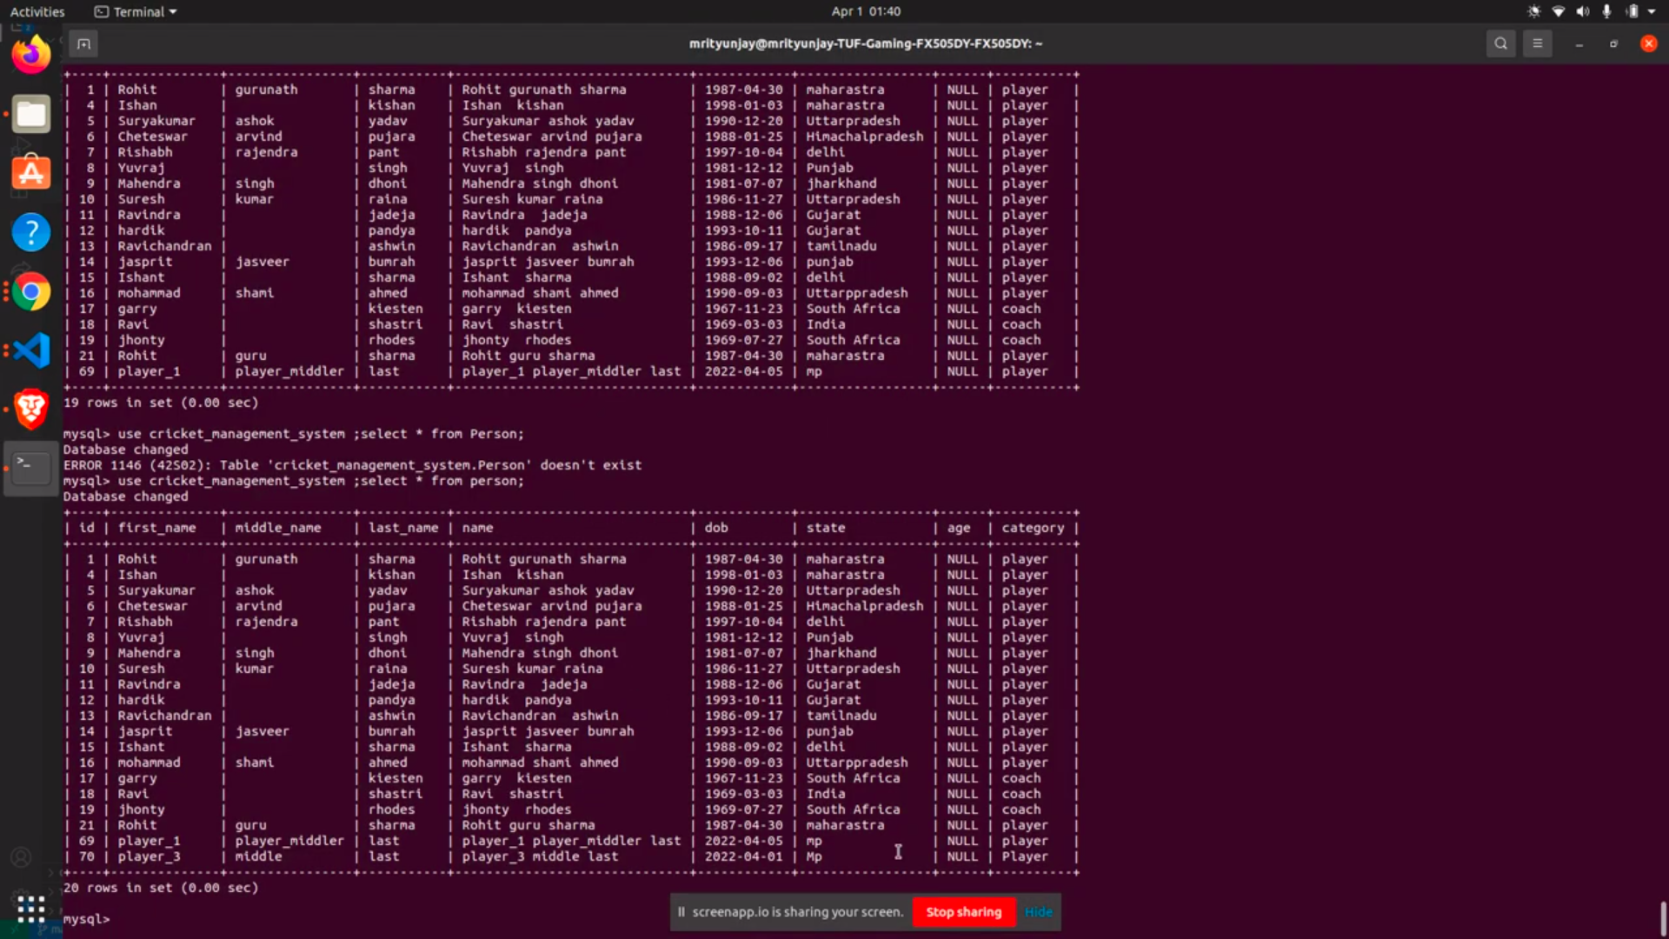Screen dimensions: 1669x939
Task: Hide the screenapp.io sharing notification
Action: pos(1040,912)
